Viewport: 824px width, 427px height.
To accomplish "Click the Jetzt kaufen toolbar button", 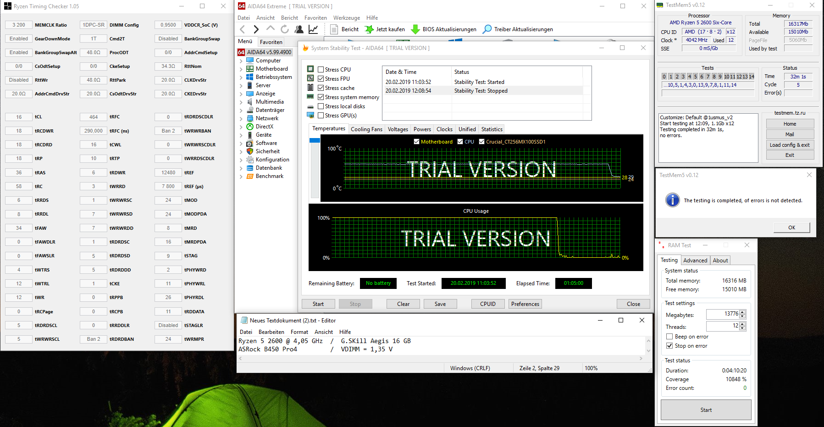I will [385, 29].
